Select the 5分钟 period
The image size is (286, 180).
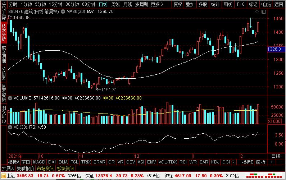pos(40,4)
